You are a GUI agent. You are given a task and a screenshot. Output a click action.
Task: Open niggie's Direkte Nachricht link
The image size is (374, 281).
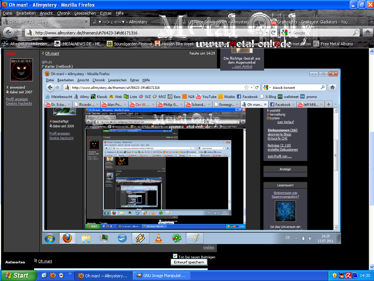click(x=19, y=104)
